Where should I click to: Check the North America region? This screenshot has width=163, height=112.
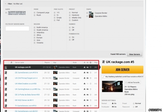click(35, 27)
